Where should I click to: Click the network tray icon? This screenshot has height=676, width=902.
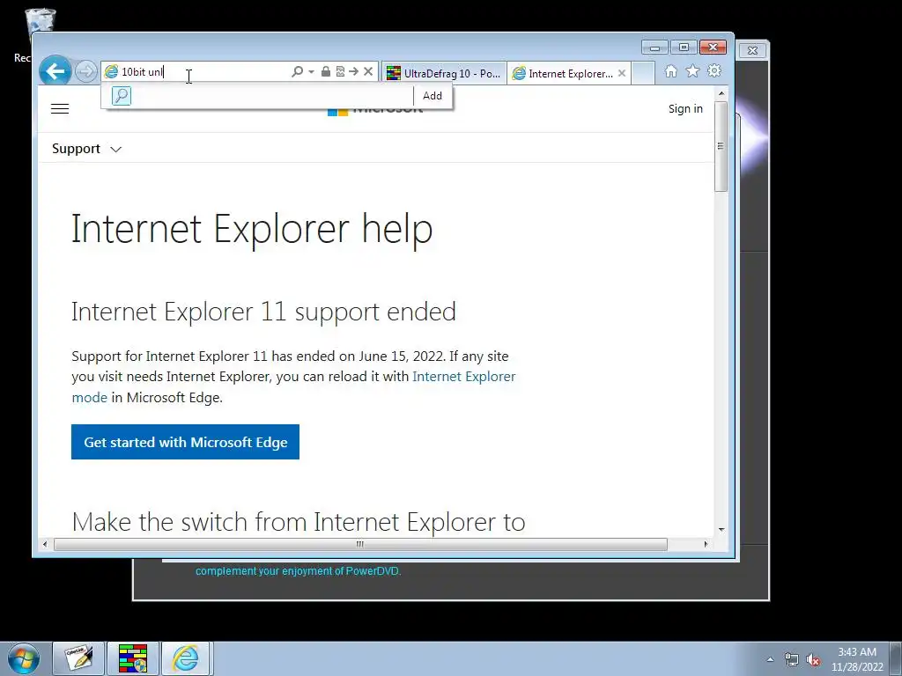point(792,659)
